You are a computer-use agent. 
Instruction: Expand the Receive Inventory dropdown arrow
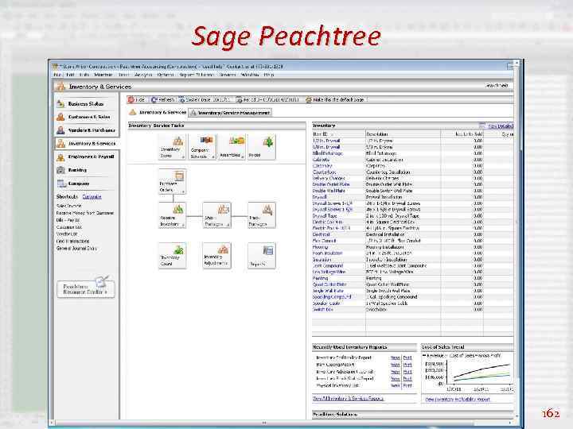(183, 226)
